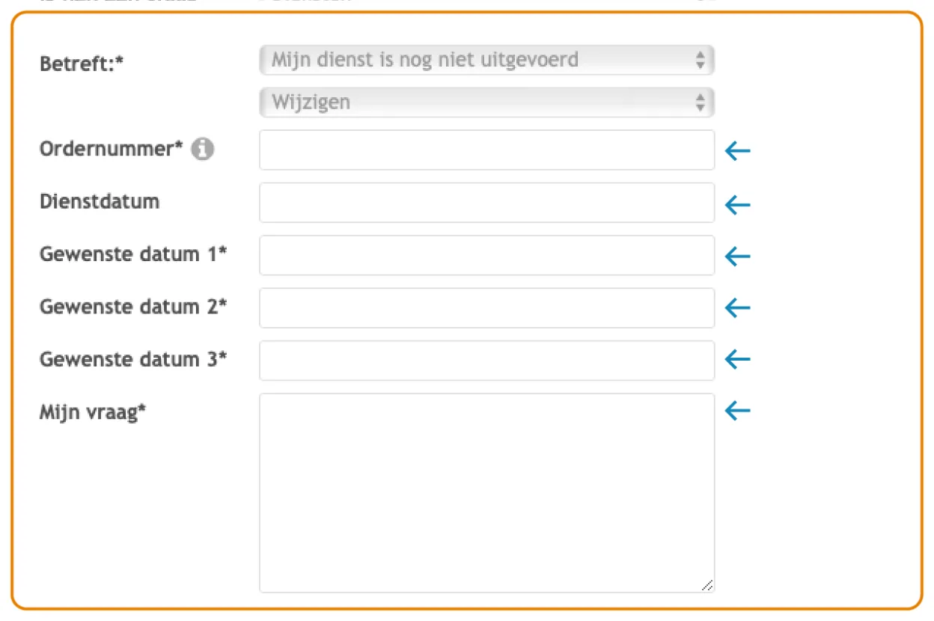This screenshot has width=934, height=621.
Task: Click the blue arrow next to Mijn vraag
Action: tap(737, 410)
